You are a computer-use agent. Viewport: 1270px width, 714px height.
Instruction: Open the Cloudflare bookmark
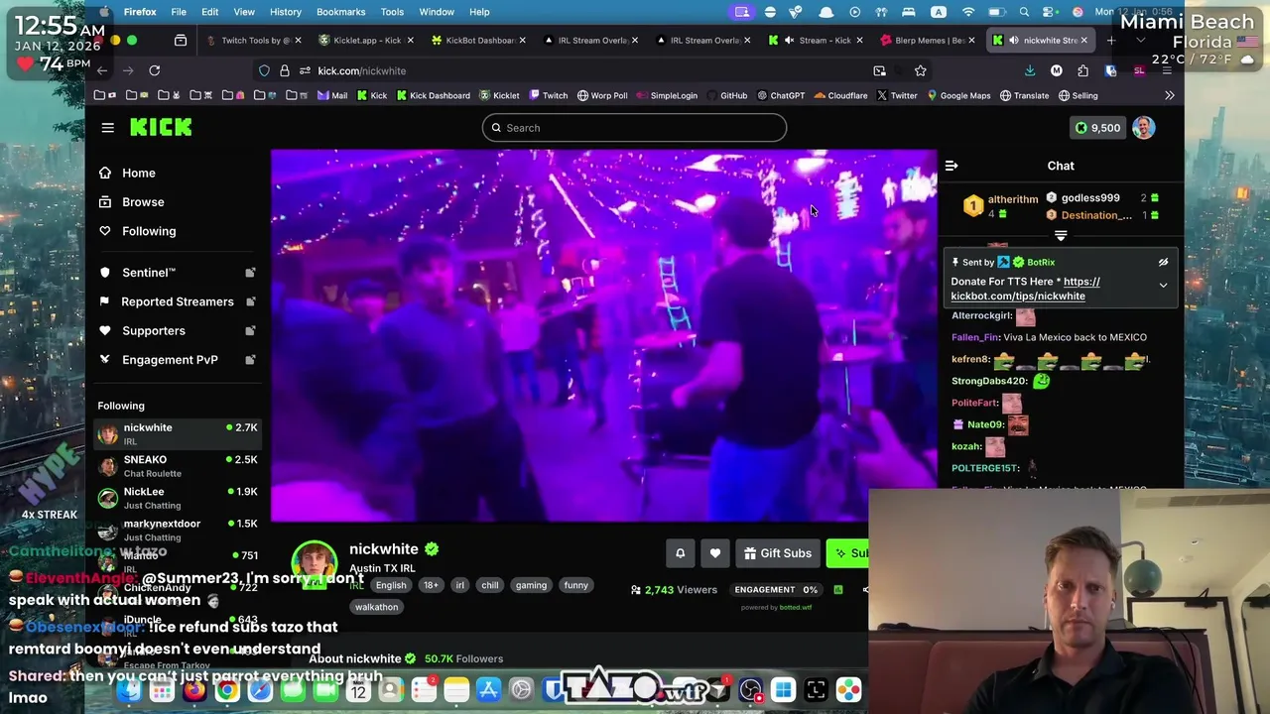coord(840,95)
